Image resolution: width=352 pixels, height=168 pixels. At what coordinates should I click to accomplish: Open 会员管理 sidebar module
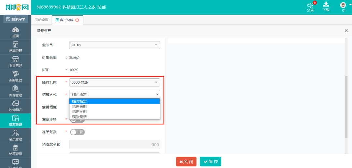[15, 135]
